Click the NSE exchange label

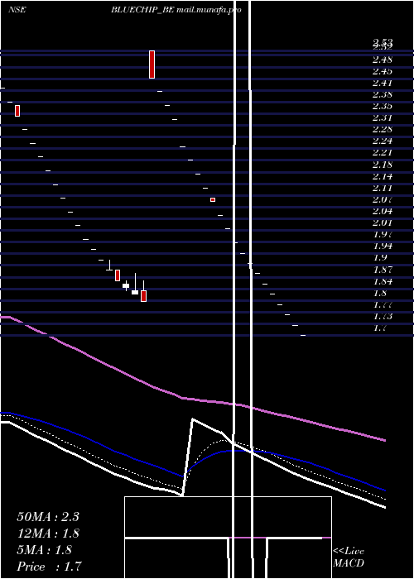tap(17, 10)
